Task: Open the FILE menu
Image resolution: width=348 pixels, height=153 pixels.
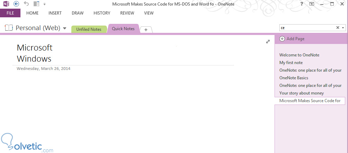Action: pyautogui.click(x=10, y=13)
